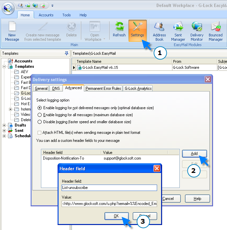Open the Help ribbon tab

(x=83, y=15)
